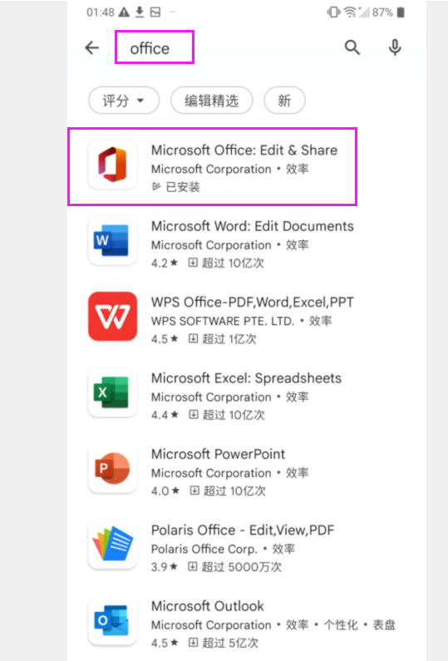Open Microsoft Word: Edit Documents title
The width and height of the screenshot is (448, 661).
coord(253,226)
